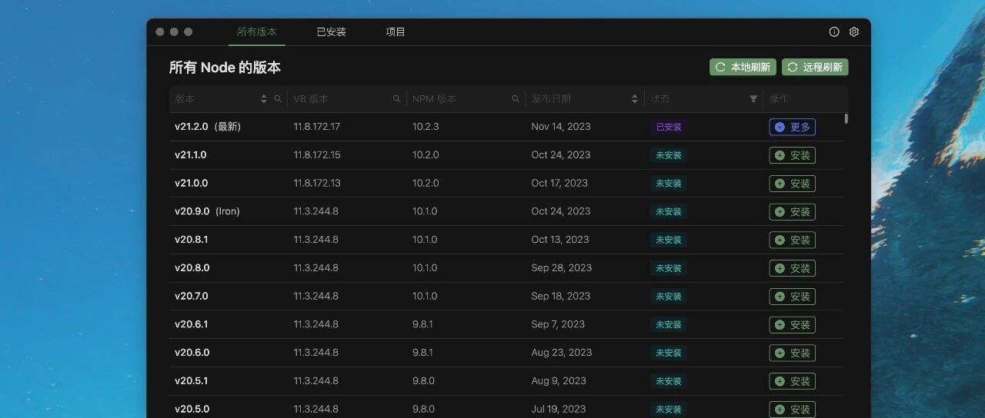This screenshot has width=985, height=418.
Task: Install Node v20.6.1
Action: [x=793, y=324]
